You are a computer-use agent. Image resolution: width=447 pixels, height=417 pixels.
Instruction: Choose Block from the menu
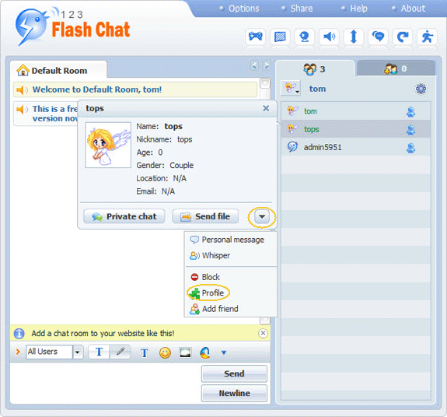[x=204, y=277]
